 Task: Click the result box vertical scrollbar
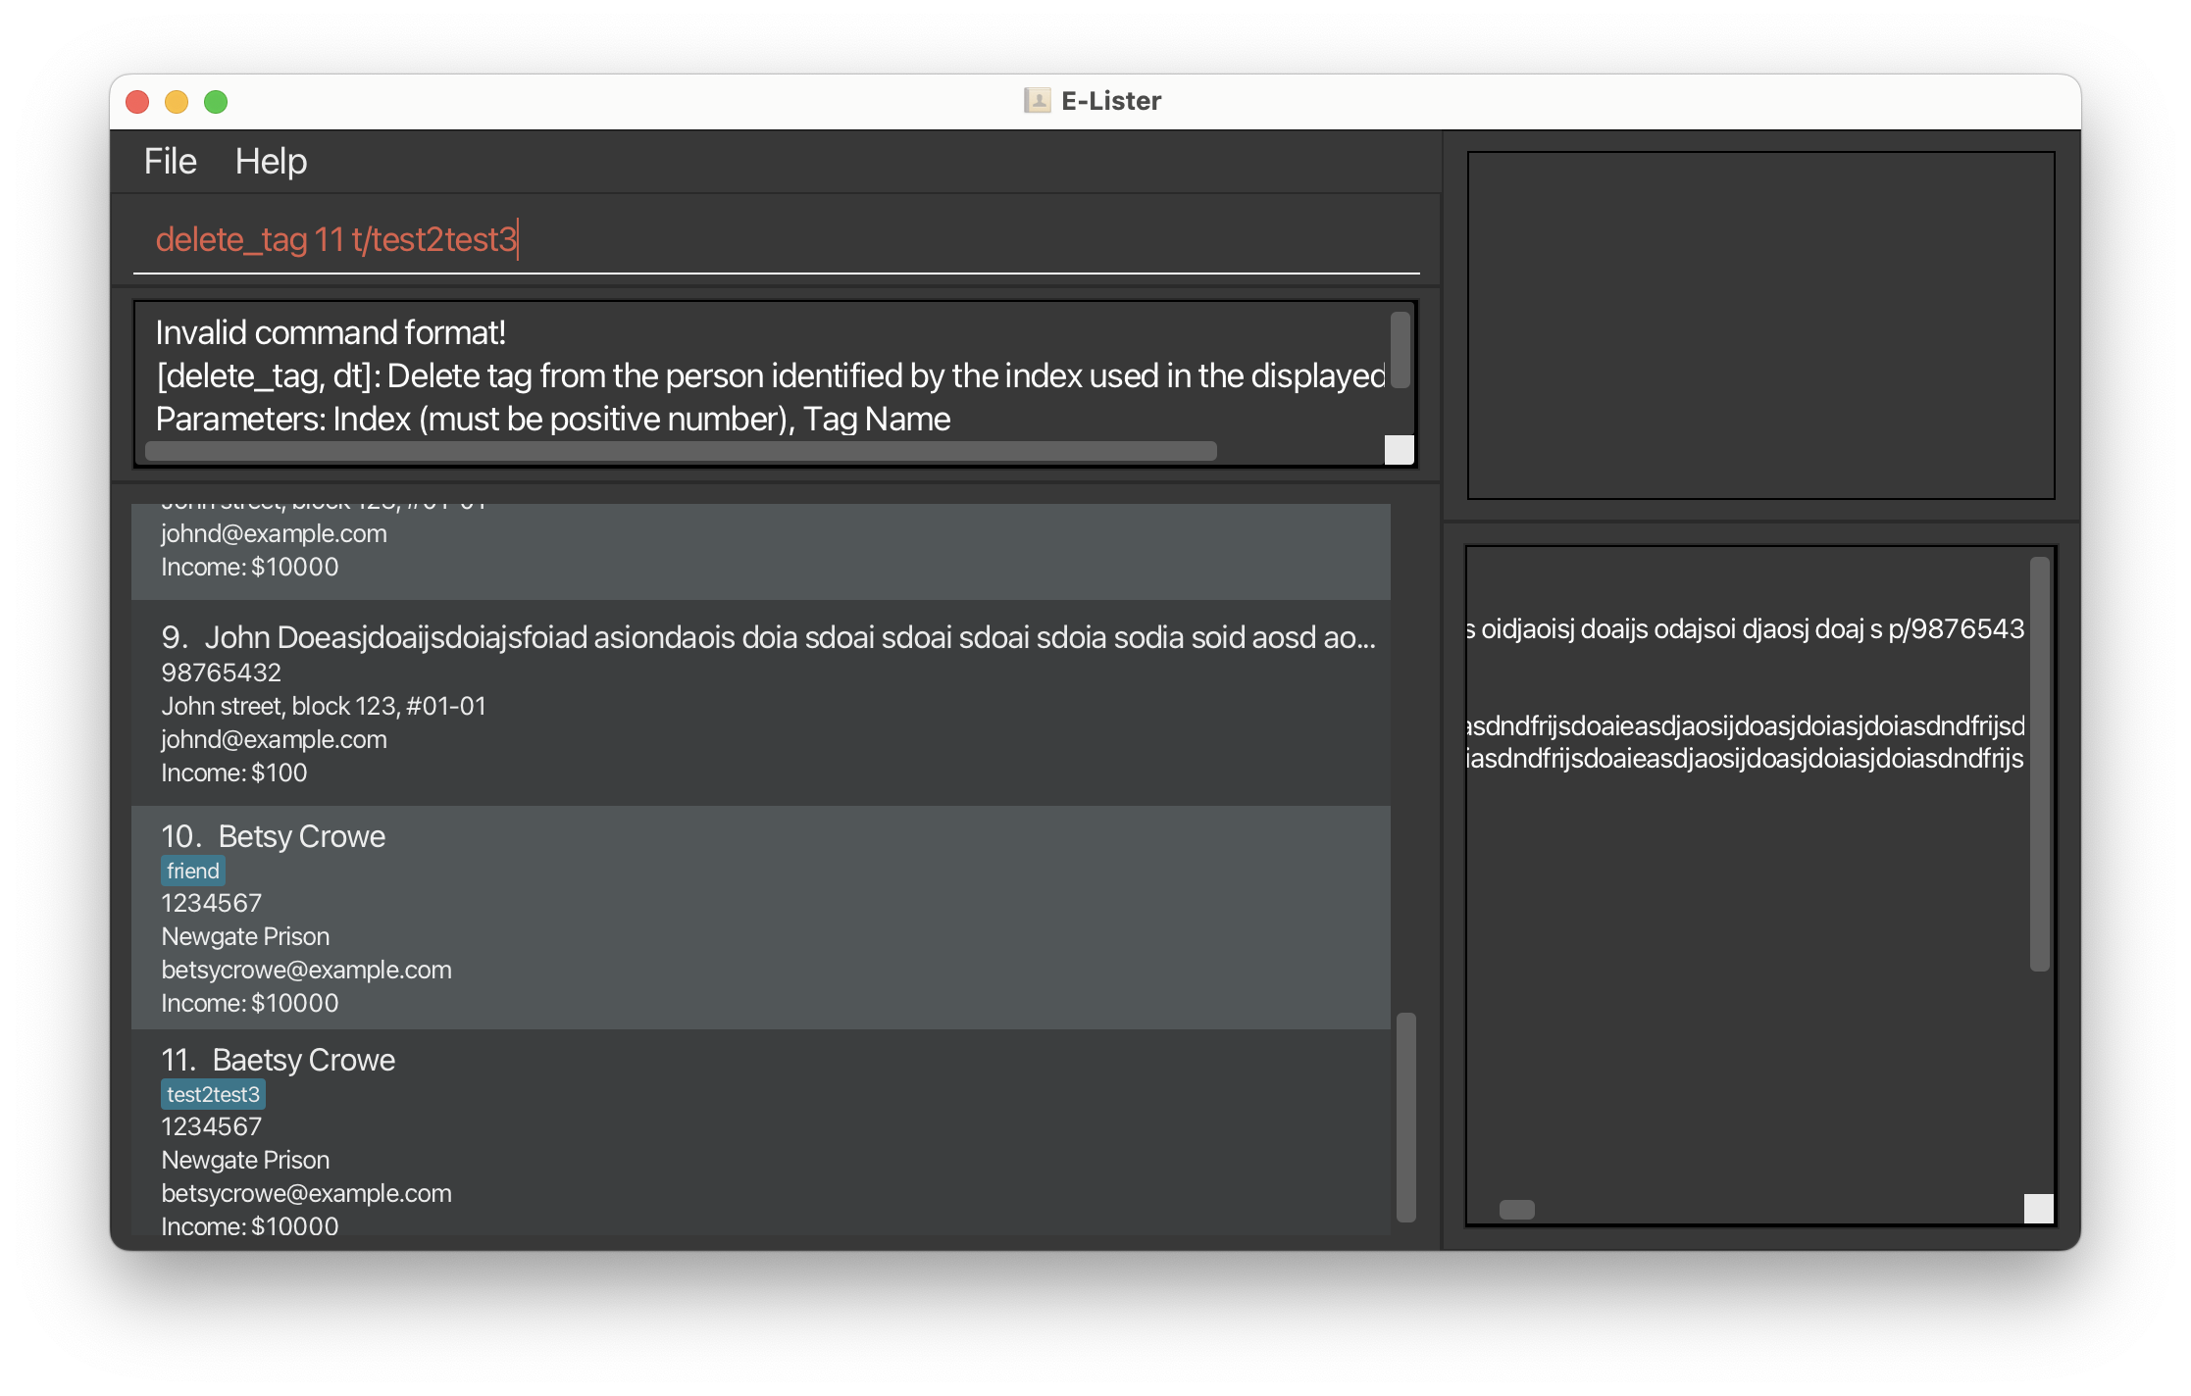(1400, 349)
